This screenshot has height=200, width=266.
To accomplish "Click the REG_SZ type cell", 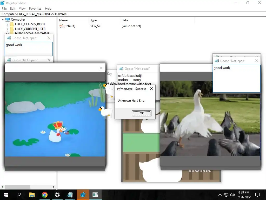I will (95, 26).
